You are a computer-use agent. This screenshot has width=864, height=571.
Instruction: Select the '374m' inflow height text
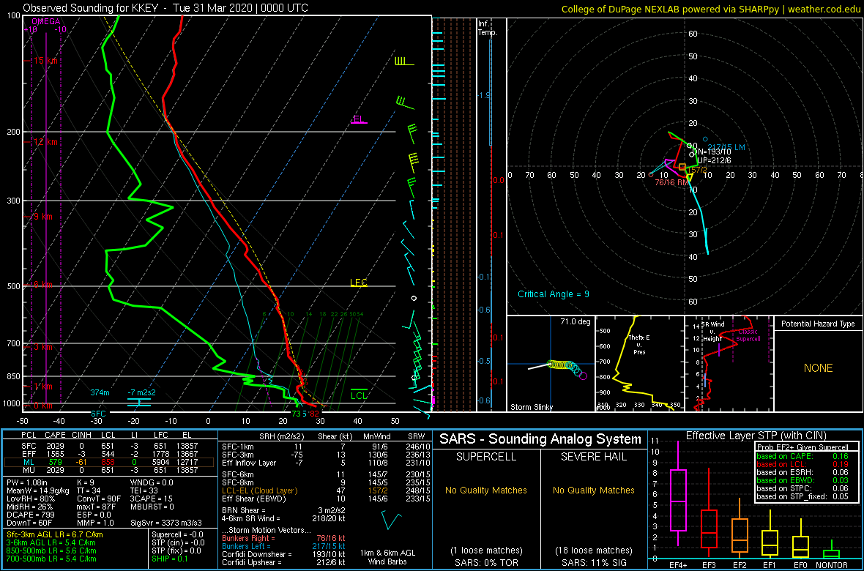pos(100,392)
